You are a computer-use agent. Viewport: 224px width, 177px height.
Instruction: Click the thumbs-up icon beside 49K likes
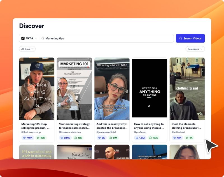point(38,138)
